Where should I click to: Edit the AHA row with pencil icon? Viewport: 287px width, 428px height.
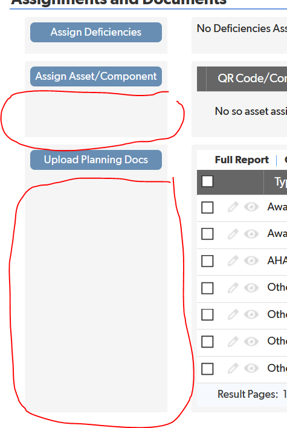click(x=233, y=261)
